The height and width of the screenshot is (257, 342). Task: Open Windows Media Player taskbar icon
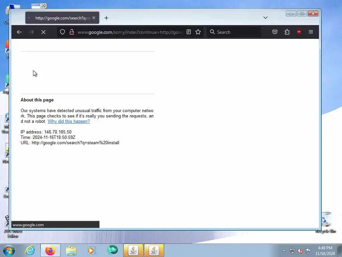91,250
